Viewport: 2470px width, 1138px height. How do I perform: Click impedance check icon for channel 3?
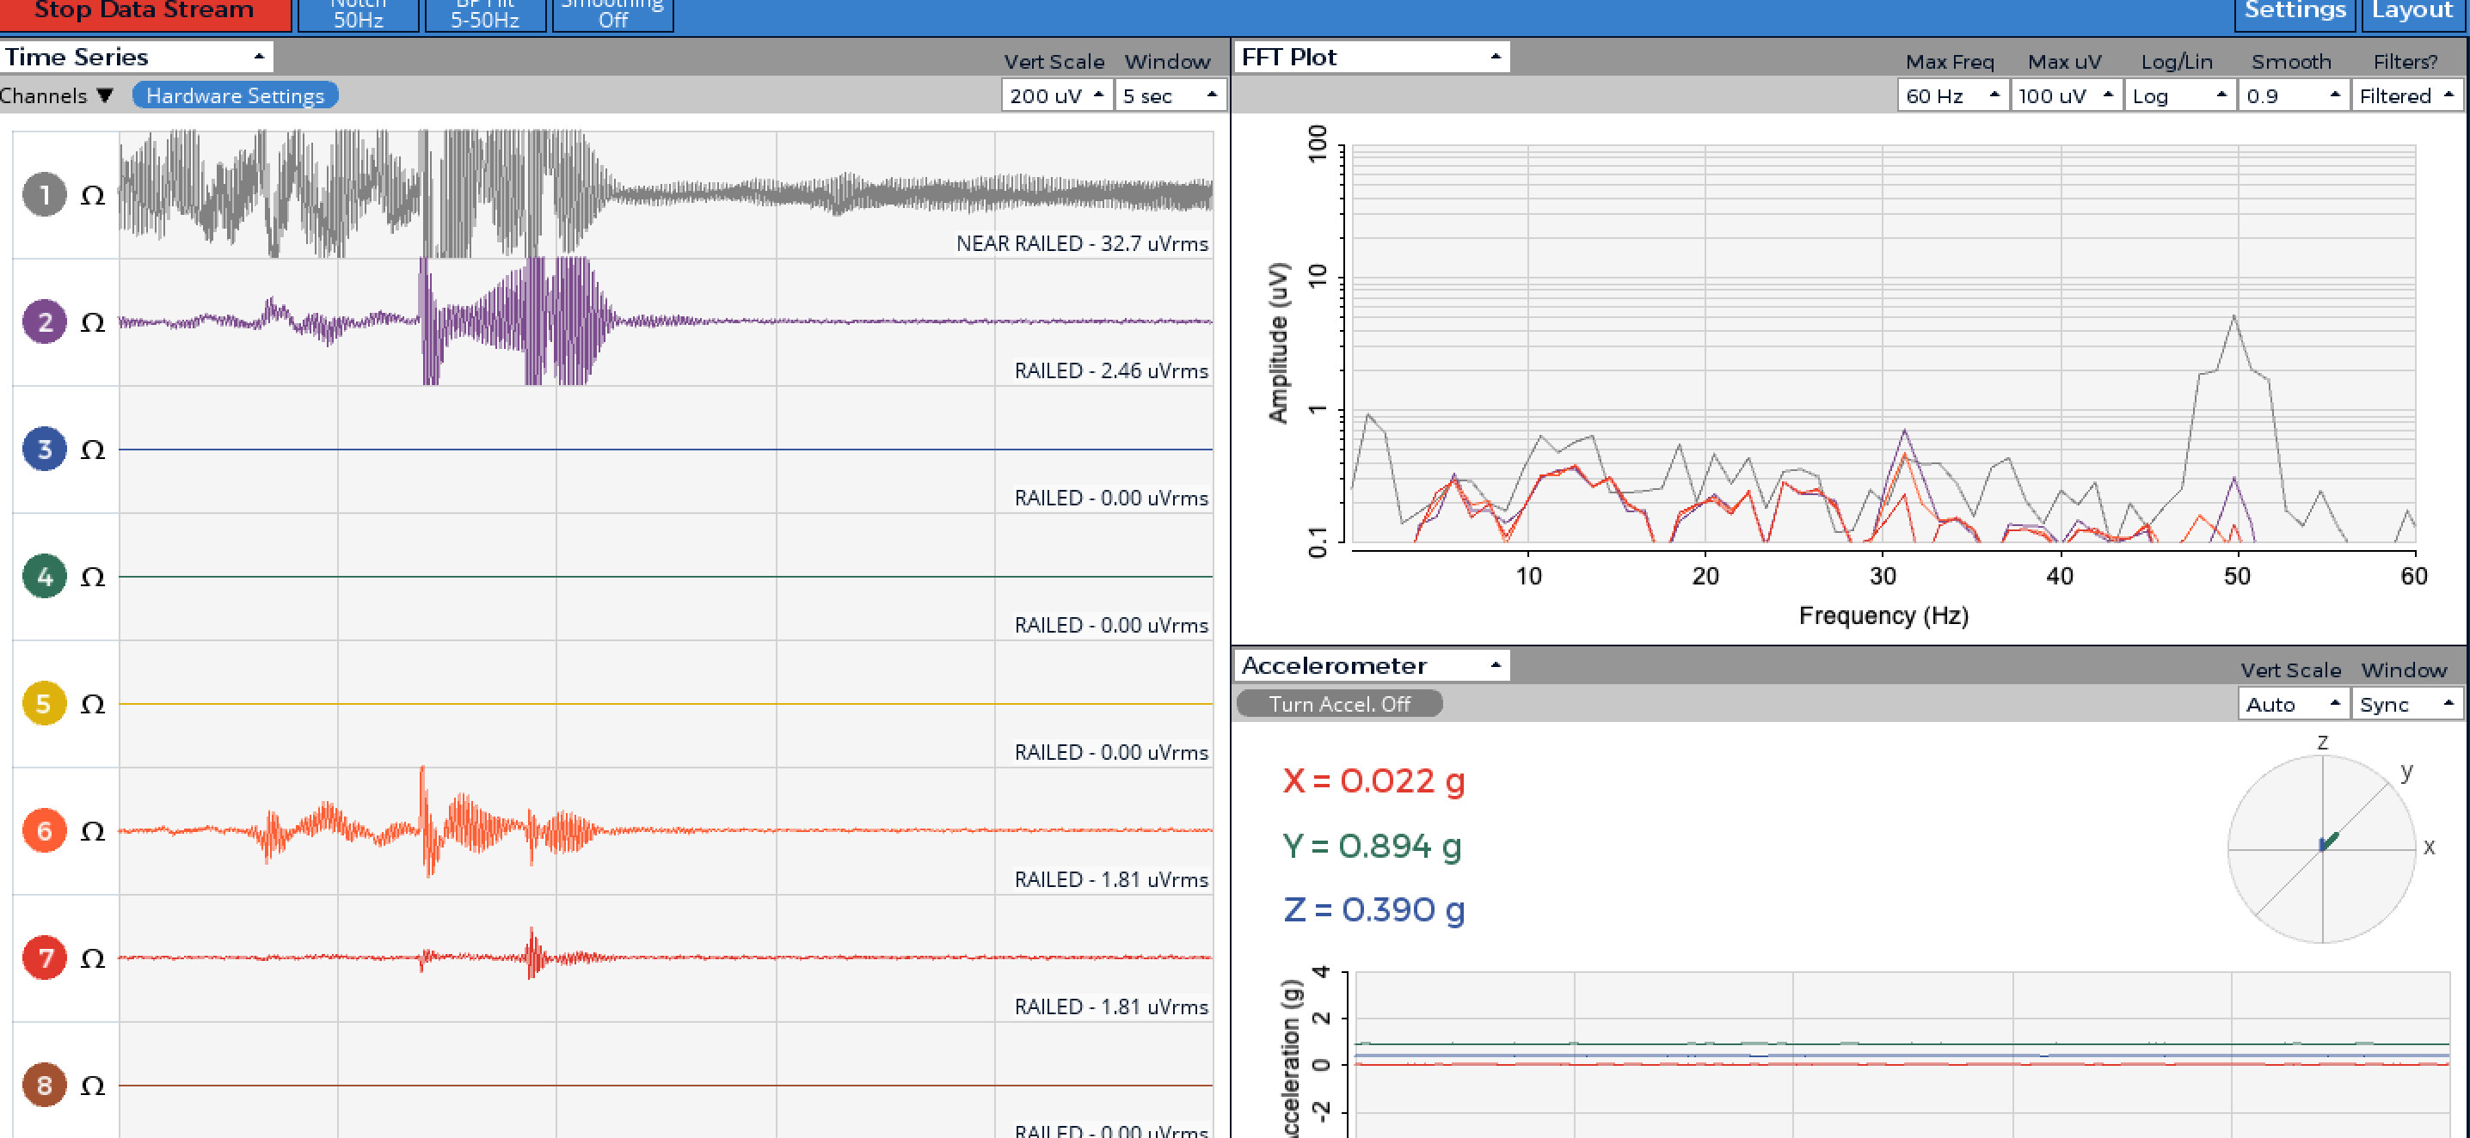coord(93,450)
